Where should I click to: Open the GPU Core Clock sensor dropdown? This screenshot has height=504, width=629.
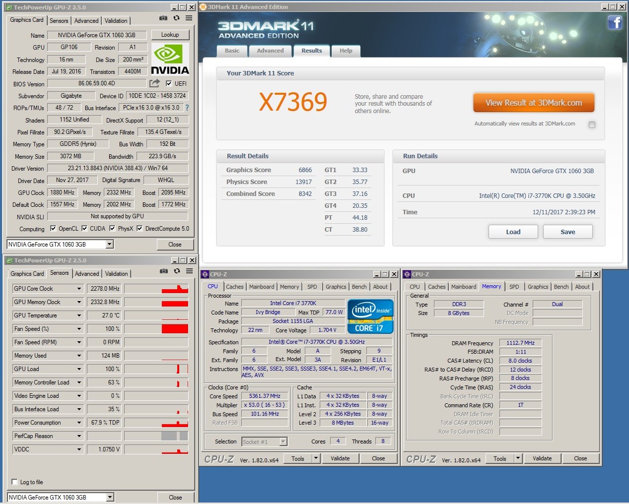tap(79, 289)
